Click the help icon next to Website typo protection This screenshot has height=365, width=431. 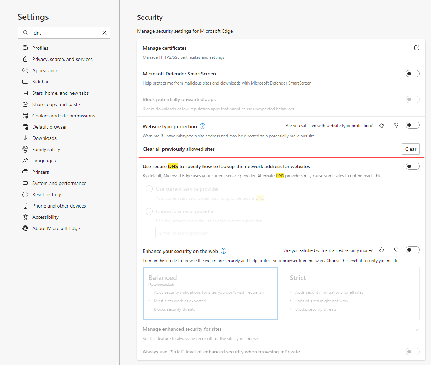click(202, 126)
